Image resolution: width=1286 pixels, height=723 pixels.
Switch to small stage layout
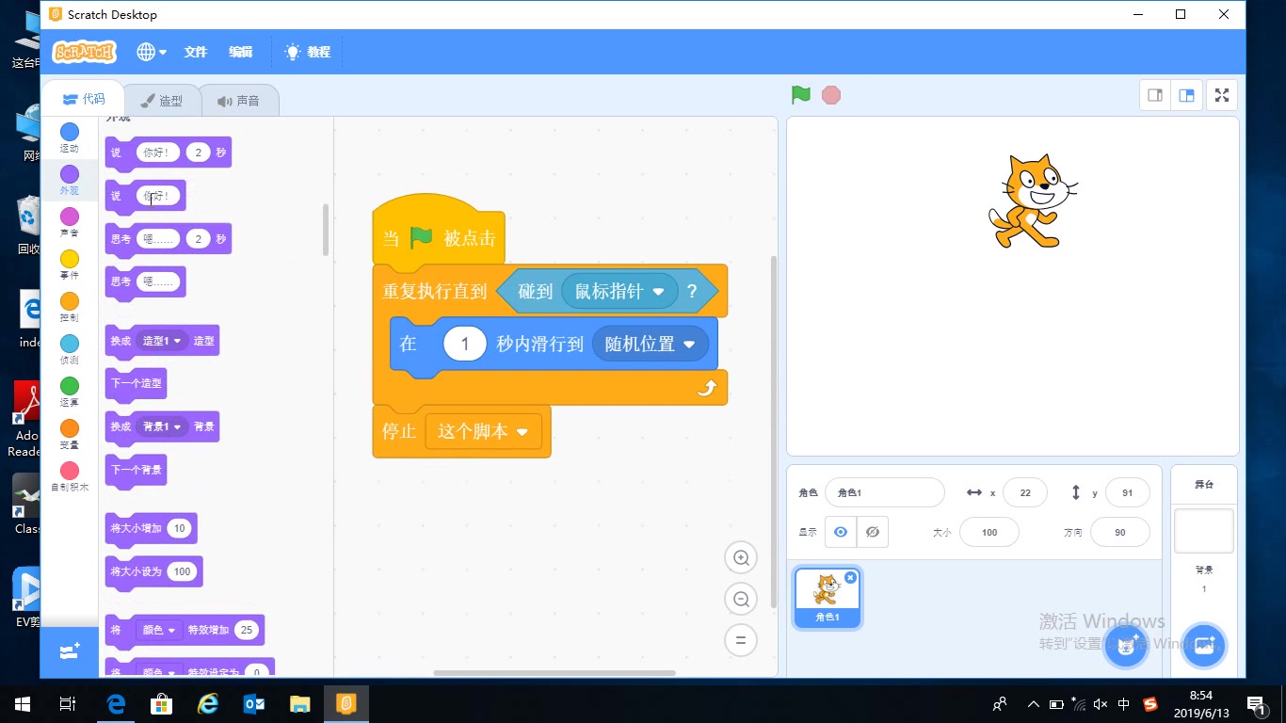pyautogui.click(x=1154, y=94)
